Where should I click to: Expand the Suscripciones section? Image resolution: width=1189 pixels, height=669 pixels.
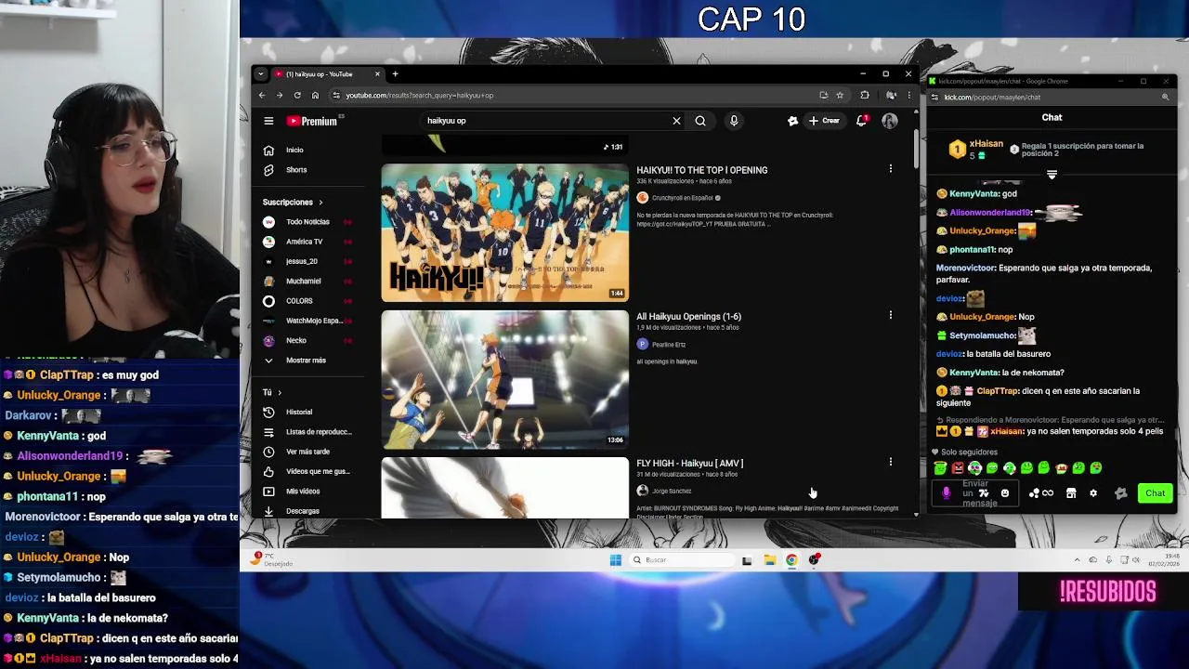[293, 202]
